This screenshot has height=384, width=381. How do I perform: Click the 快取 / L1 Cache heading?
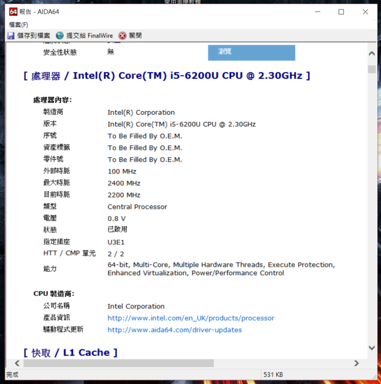(x=70, y=353)
